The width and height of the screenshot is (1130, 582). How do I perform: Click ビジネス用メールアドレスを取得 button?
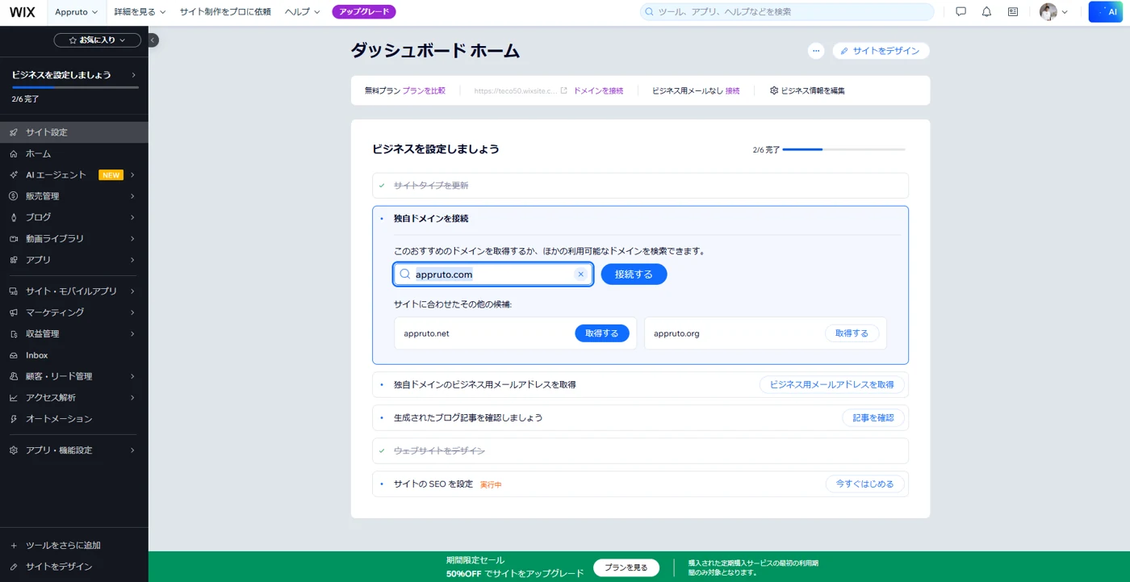click(832, 385)
